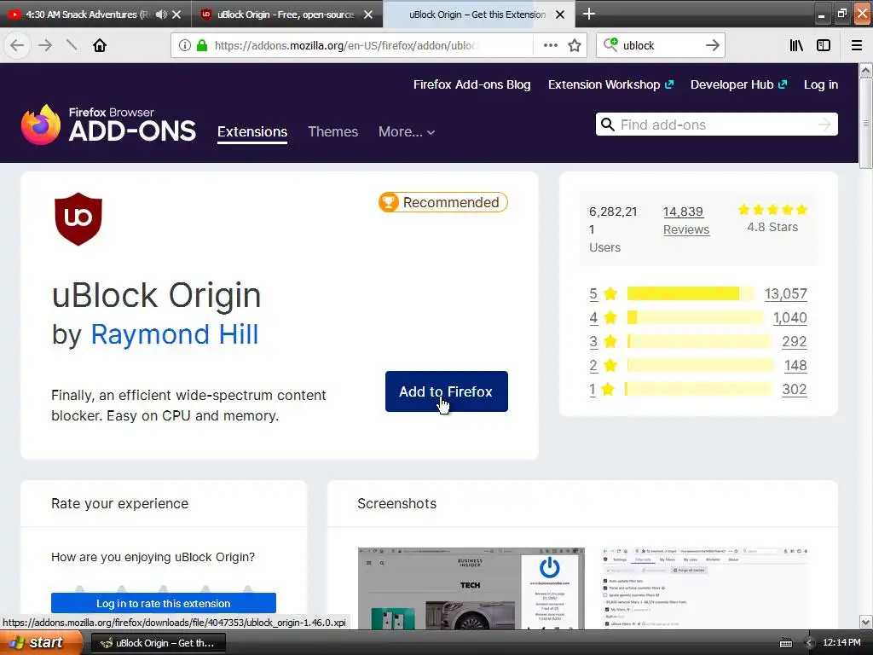Viewport: 873px width, 655px height.
Task: Open the Firefox home page icon
Action: pyautogui.click(x=100, y=45)
